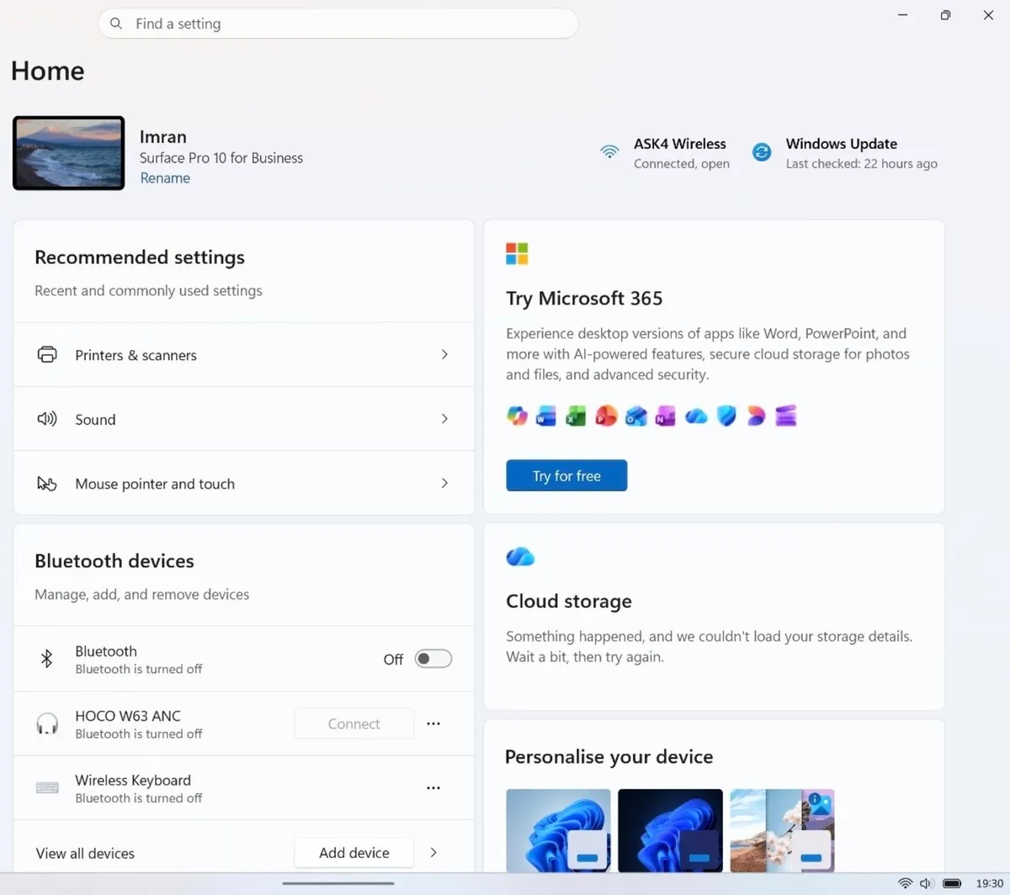Image resolution: width=1010 pixels, height=895 pixels.
Task: Click the taskbar battery icon
Action: click(x=952, y=883)
